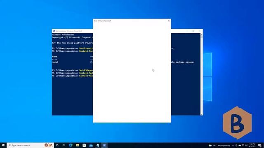Screen dimensions: 264x148
Task: Open File Explorer from the taskbar
Action: (78, 145)
